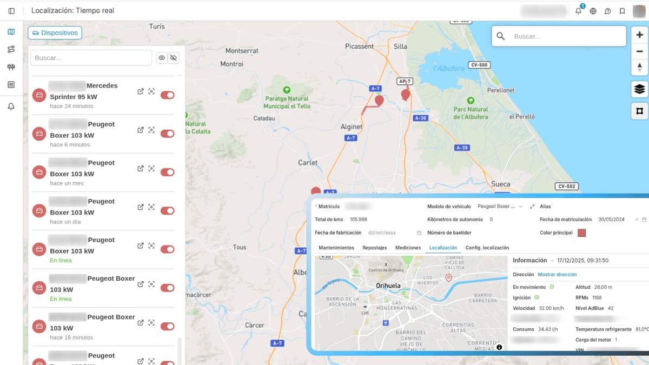
Task: Switch off the 'hace 6 minutos' Boxer toggle
Action: (x=167, y=134)
